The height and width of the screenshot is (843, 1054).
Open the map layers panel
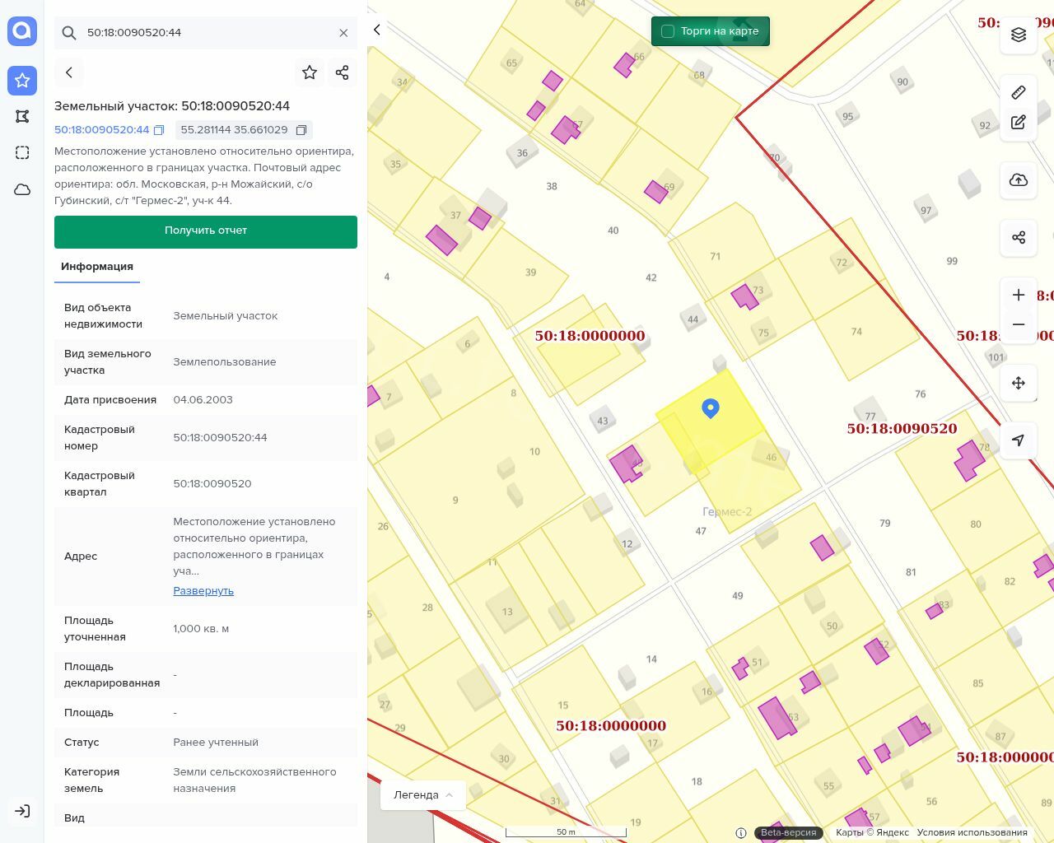(x=1019, y=35)
